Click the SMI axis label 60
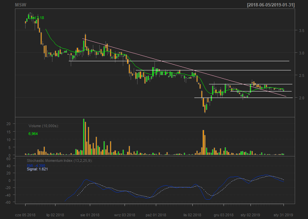 [x=9, y=159]
